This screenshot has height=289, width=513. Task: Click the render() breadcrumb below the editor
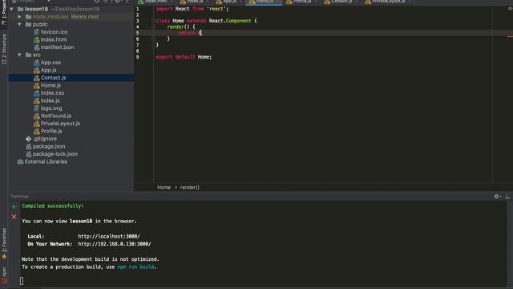pos(189,187)
